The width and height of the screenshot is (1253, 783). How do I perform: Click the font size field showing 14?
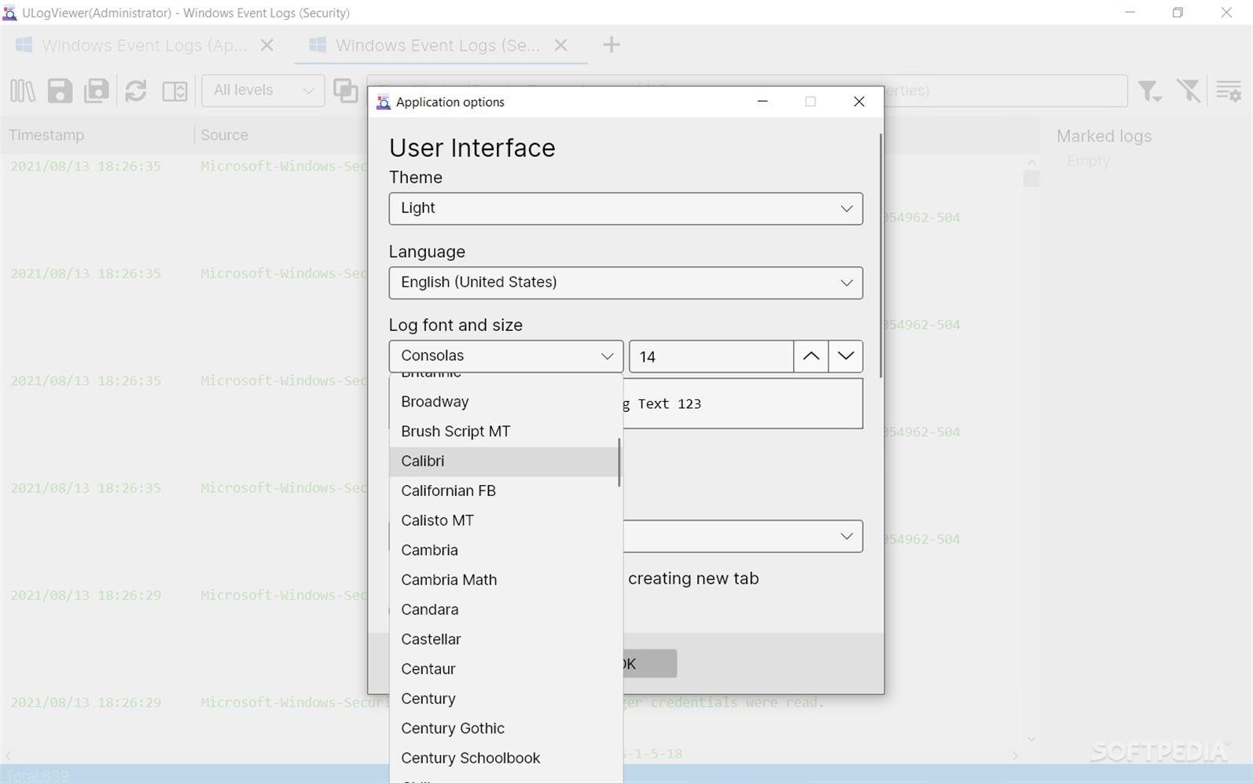point(711,356)
